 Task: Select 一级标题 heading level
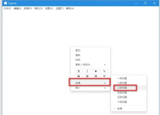(x=129, y=78)
